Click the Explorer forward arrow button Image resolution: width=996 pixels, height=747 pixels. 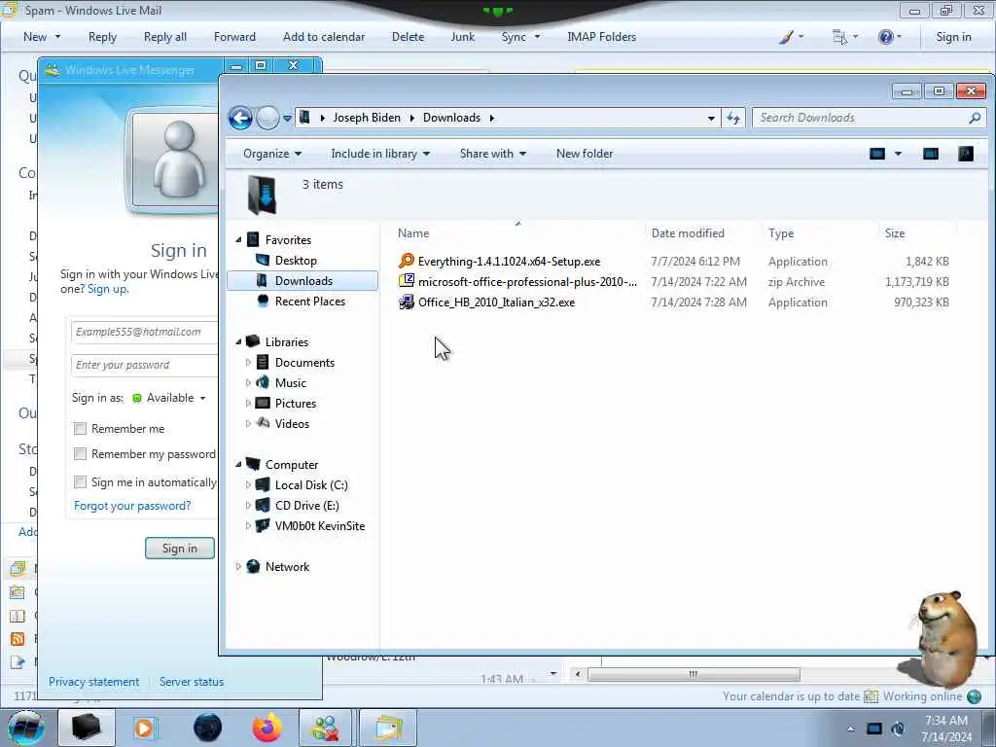click(x=267, y=118)
